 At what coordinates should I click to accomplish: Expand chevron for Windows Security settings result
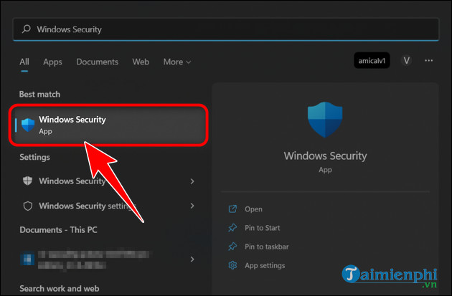click(192, 181)
